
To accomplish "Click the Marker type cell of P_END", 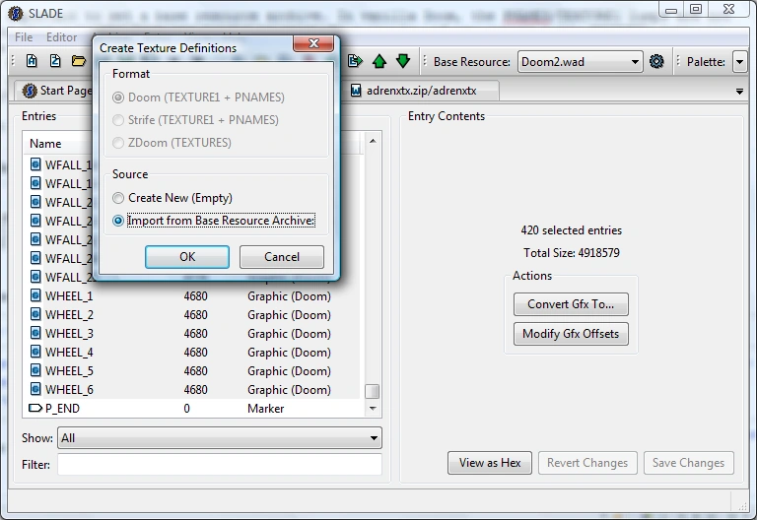I will [265, 409].
